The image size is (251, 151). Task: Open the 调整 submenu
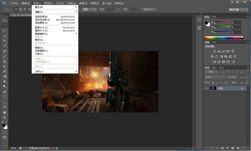[x=55, y=12]
